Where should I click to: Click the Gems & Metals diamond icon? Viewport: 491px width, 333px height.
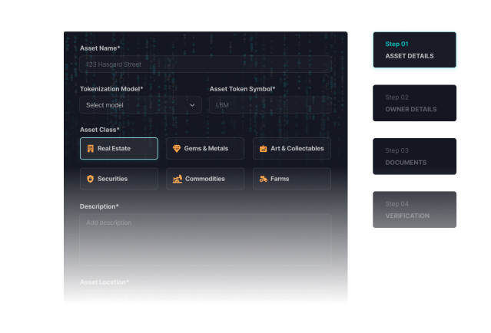click(177, 148)
